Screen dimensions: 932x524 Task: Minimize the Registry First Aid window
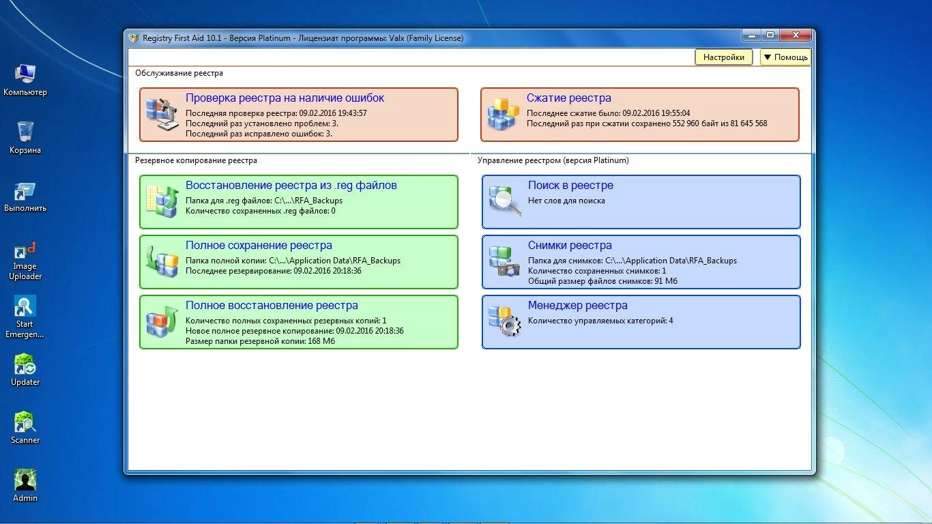click(x=751, y=35)
